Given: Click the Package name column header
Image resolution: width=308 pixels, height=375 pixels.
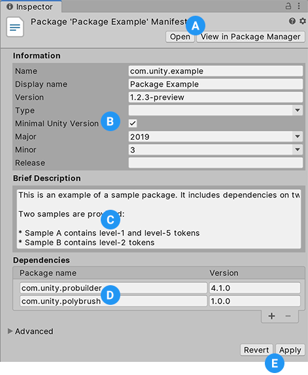Looking at the screenshot, I should click(48, 273).
